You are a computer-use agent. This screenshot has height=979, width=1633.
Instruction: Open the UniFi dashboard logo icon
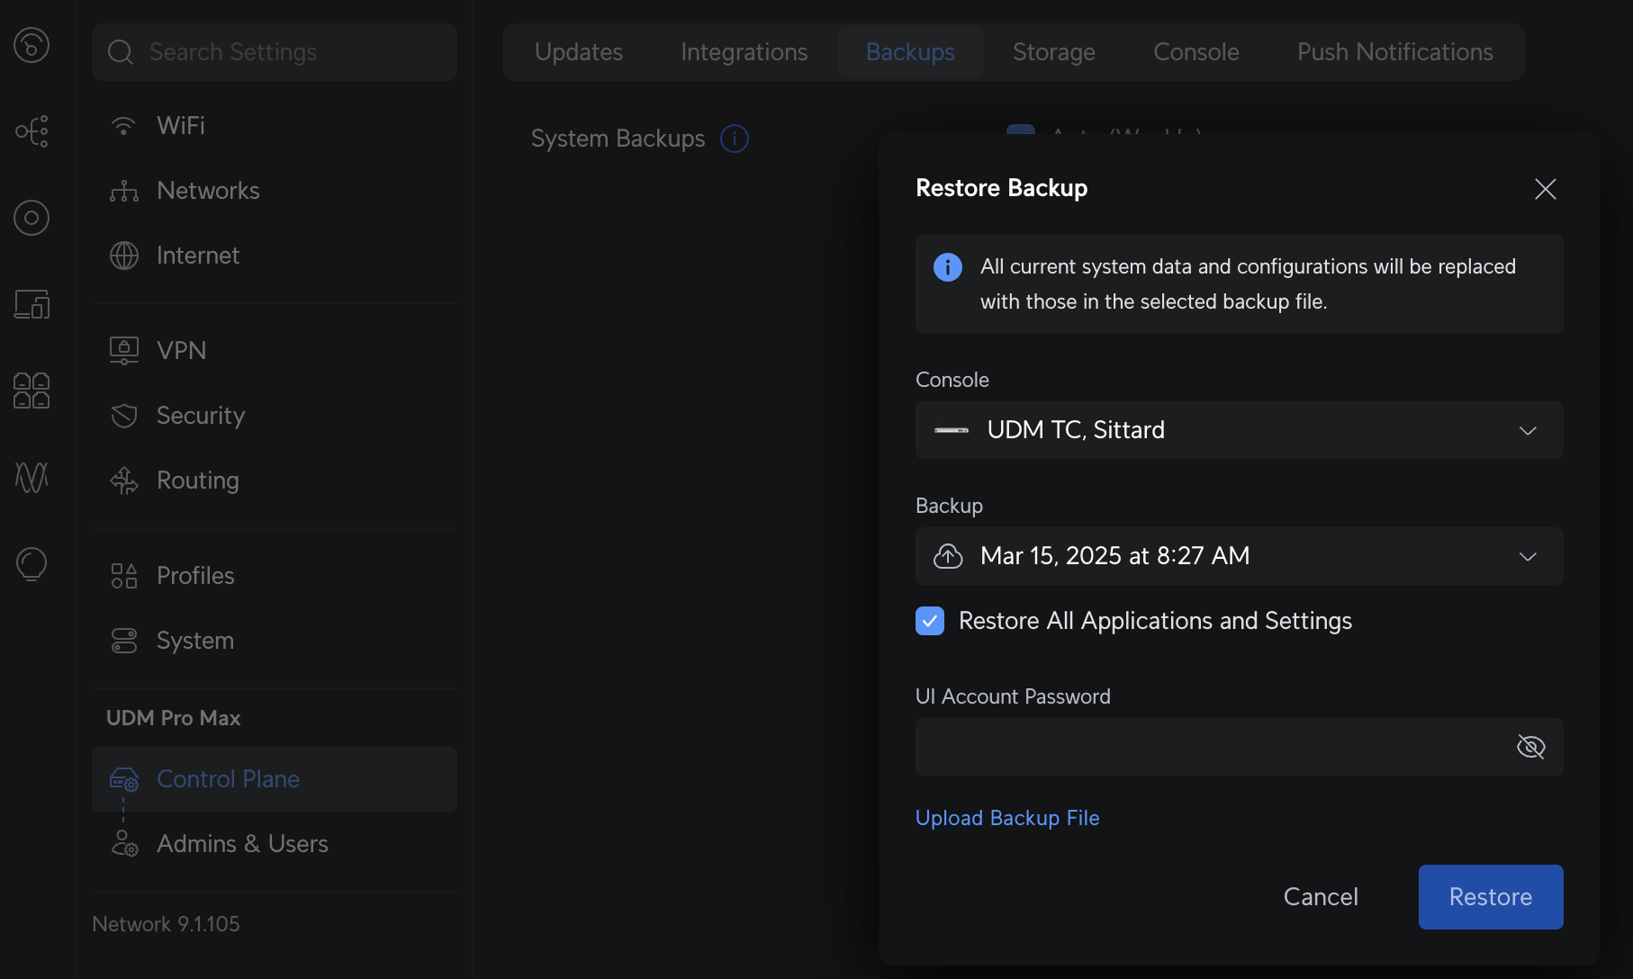tap(32, 45)
